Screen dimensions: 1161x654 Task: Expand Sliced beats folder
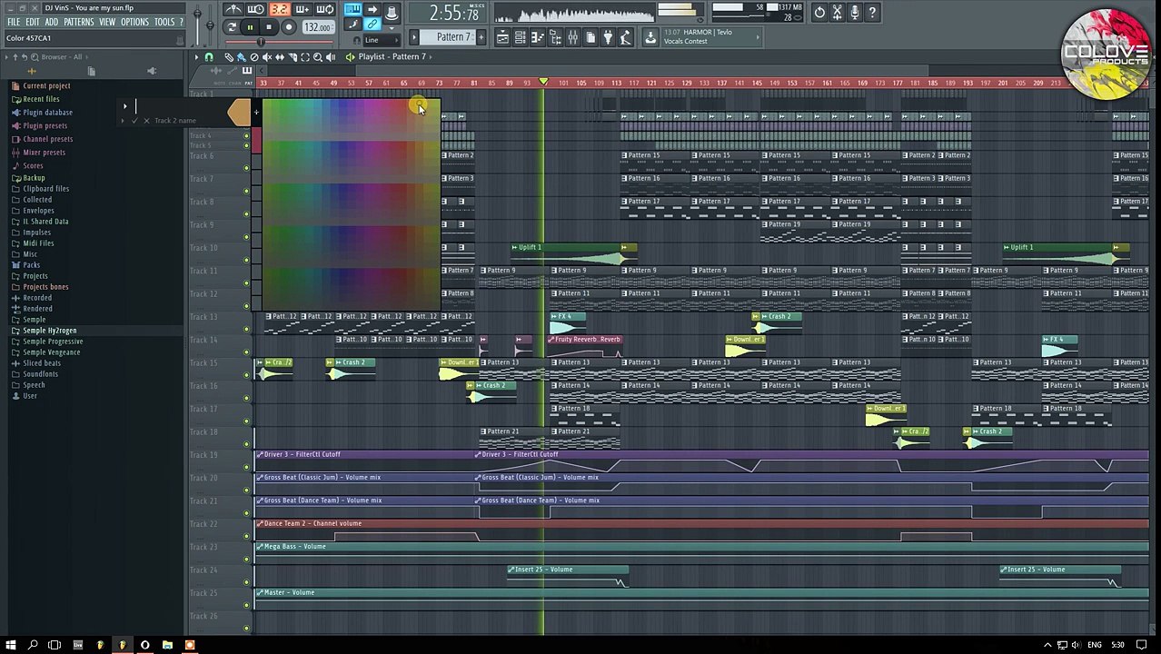[42, 363]
